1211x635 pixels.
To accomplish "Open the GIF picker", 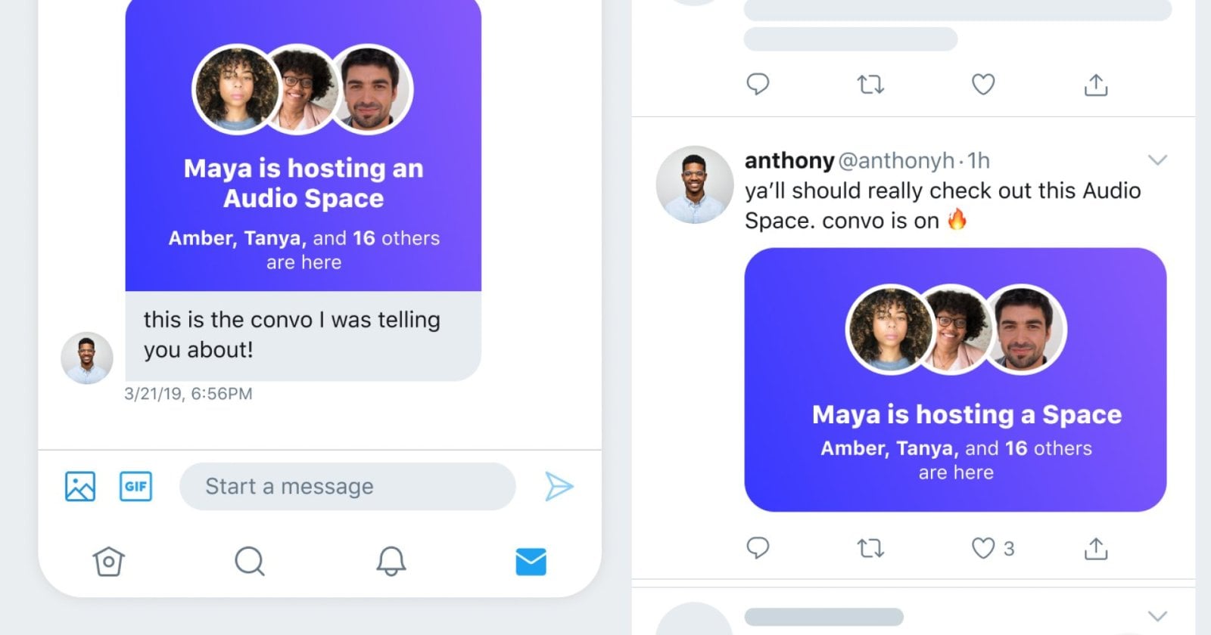I will point(135,486).
